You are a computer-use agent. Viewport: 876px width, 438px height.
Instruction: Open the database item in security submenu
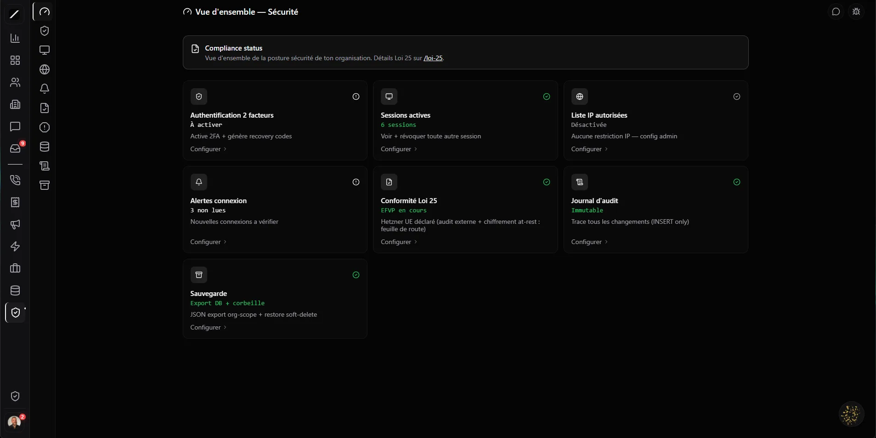pos(45,147)
